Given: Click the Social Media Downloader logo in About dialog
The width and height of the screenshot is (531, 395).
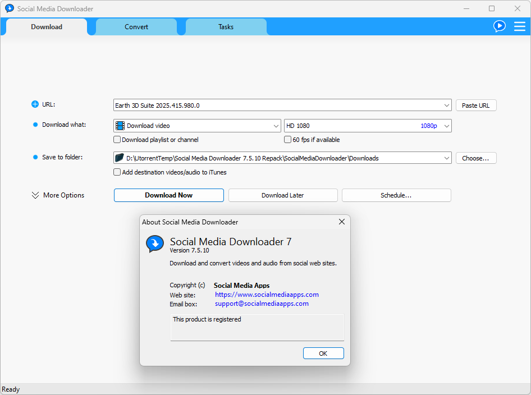Looking at the screenshot, I should [155, 244].
